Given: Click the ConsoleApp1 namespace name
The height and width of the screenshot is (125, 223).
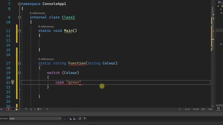Looking at the screenshot, I should point(54,4).
